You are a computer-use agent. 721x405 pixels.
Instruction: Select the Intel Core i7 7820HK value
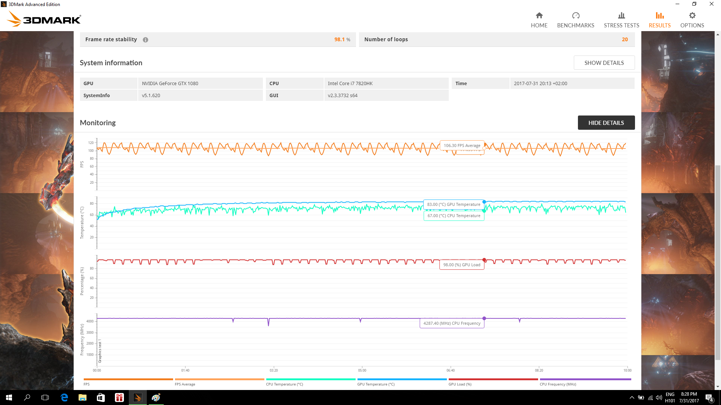pos(350,83)
